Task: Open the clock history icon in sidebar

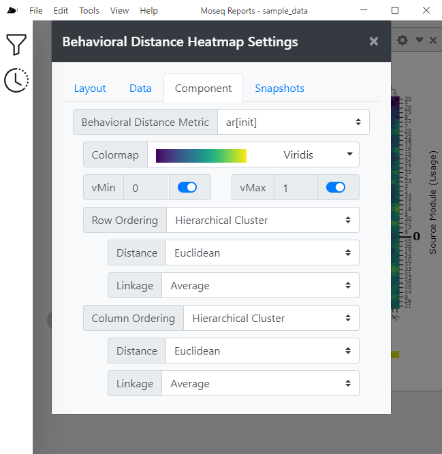Action: tap(16, 80)
